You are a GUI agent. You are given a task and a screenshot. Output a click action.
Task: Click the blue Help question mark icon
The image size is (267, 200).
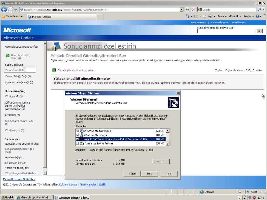coord(257,16)
